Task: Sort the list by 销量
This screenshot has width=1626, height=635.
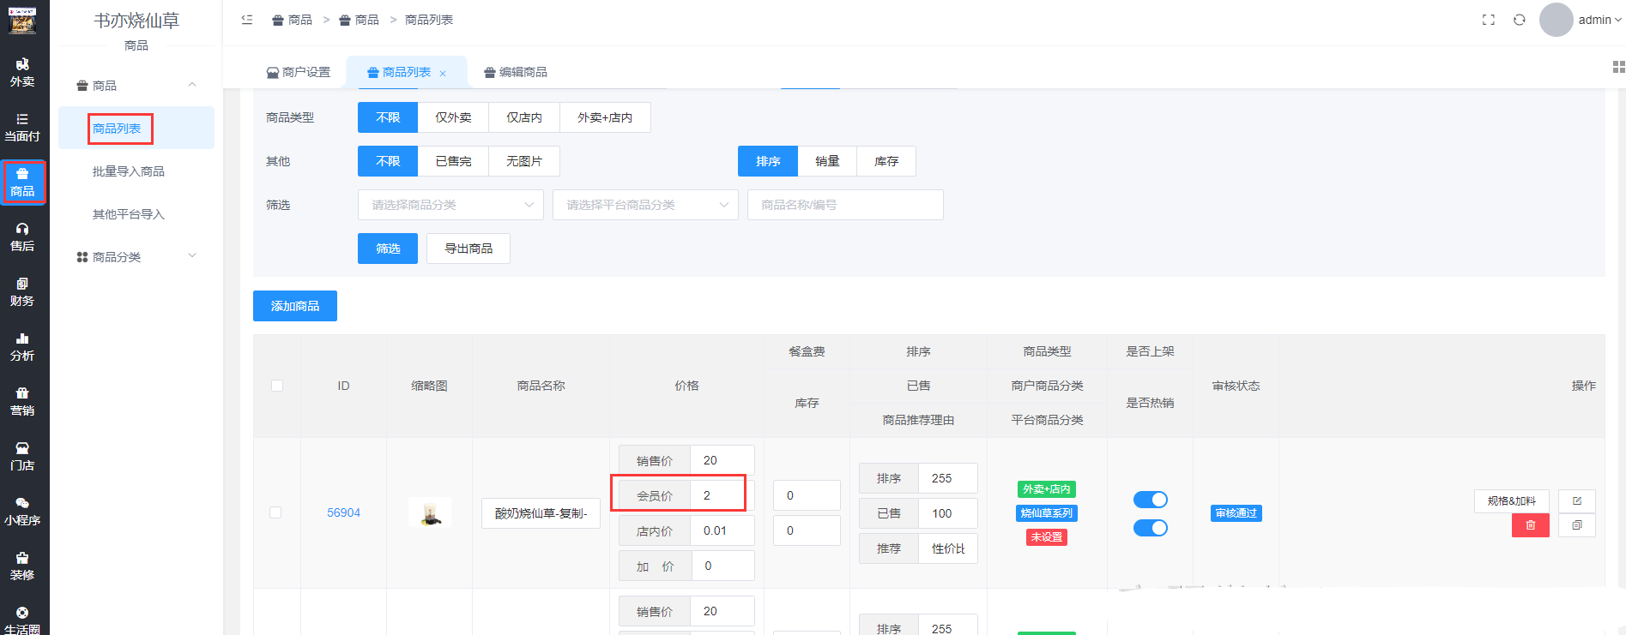Action: (x=827, y=161)
